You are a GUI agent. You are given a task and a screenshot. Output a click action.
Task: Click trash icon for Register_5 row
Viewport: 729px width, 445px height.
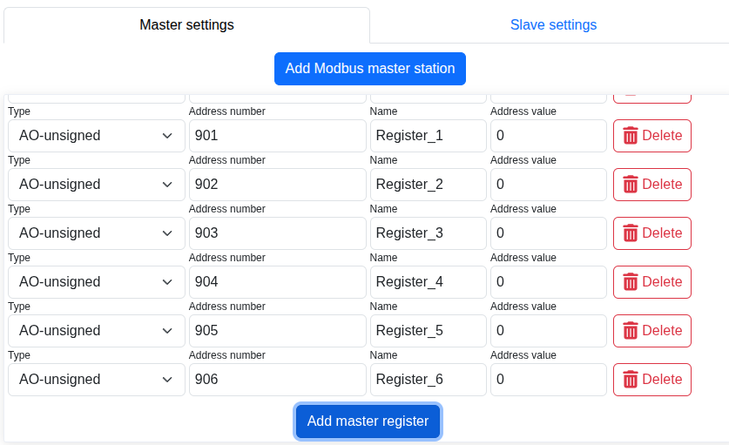click(x=631, y=331)
